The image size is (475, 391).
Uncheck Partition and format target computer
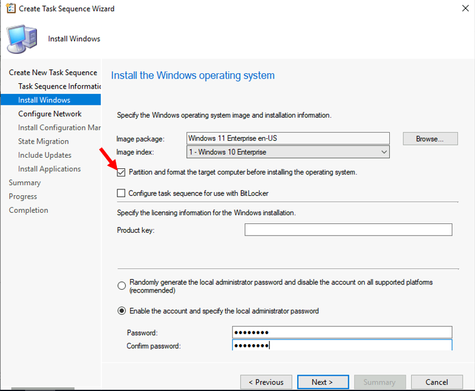click(121, 172)
